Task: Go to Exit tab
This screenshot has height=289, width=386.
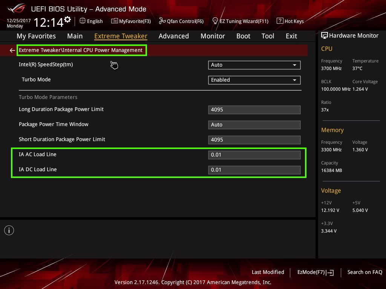Action: [x=291, y=36]
